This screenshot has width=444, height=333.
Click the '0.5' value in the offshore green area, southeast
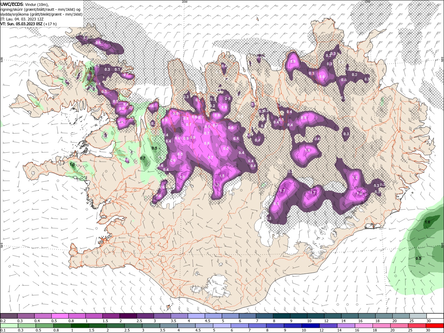coord(418,258)
